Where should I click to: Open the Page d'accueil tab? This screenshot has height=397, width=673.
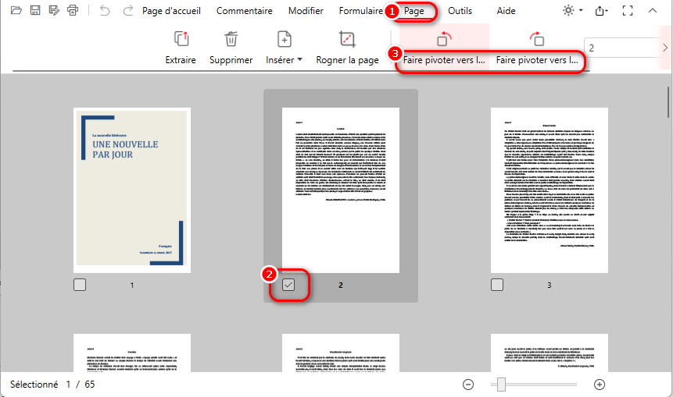click(171, 11)
